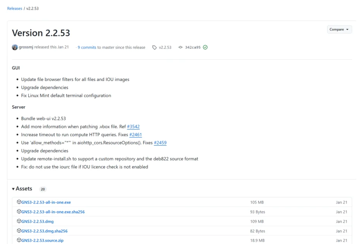The height and width of the screenshot is (244, 361).
Task: Download GNS3-2.2.53-all-in-one.exe
Action: click(x=46, y=202)
